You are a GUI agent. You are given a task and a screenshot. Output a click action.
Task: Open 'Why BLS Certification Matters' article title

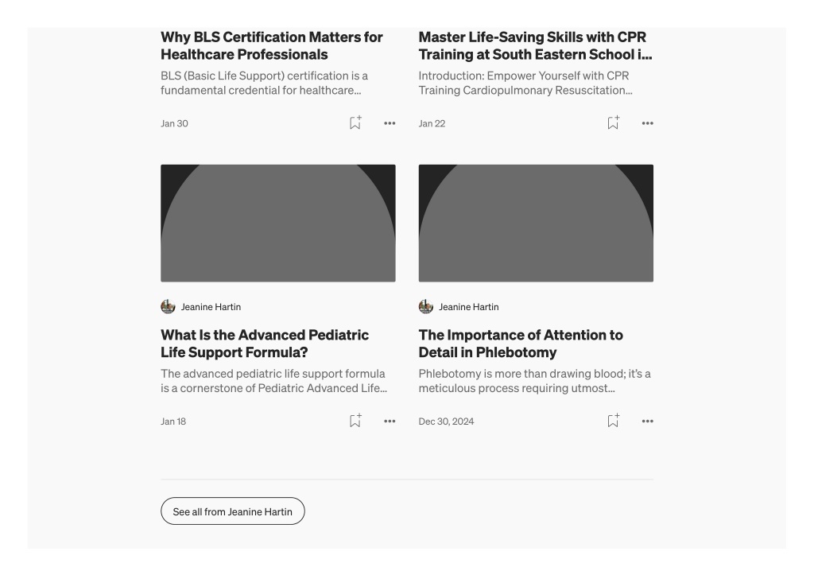(x=272, y=45)
